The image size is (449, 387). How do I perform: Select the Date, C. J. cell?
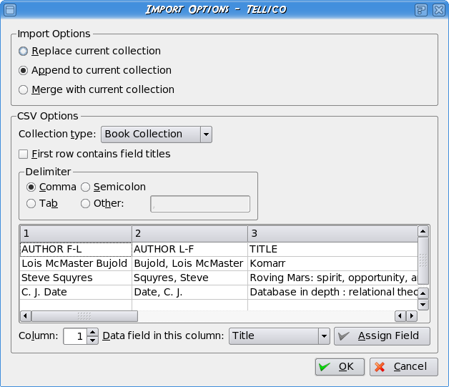click(x=189, y=292)
